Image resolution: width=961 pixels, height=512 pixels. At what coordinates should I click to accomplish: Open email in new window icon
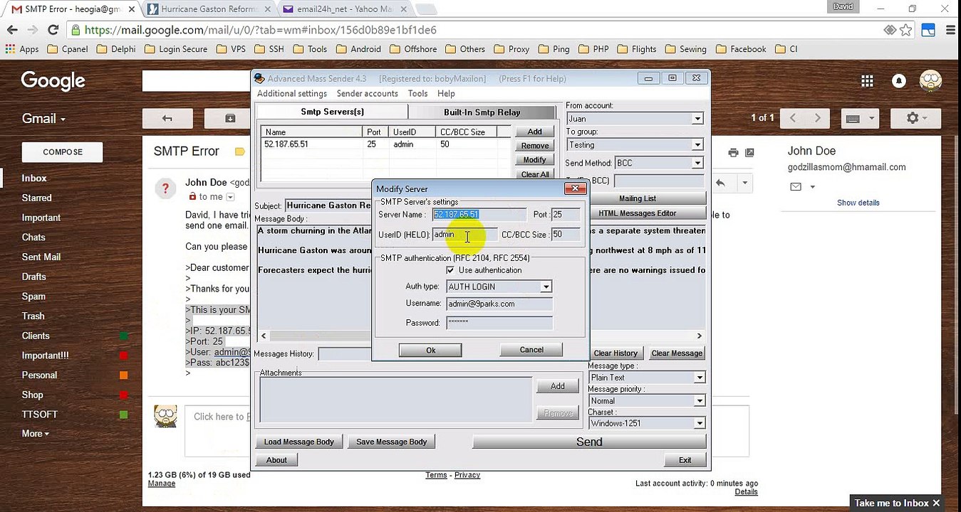[749, 152]
